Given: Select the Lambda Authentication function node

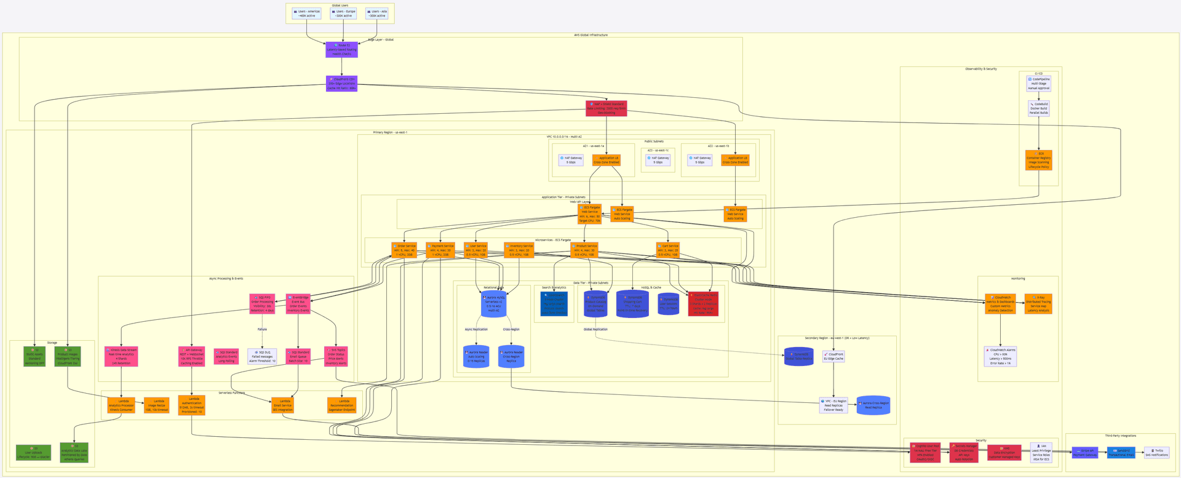Looking at the screenshot, I should click(x=192, y=405).
